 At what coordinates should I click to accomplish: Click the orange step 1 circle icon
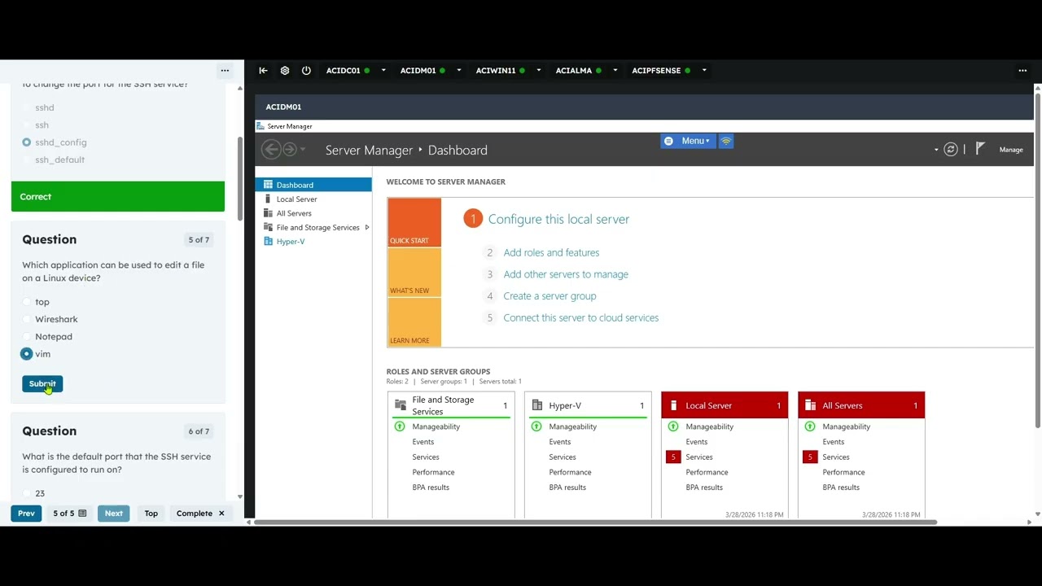pos(473,218)
